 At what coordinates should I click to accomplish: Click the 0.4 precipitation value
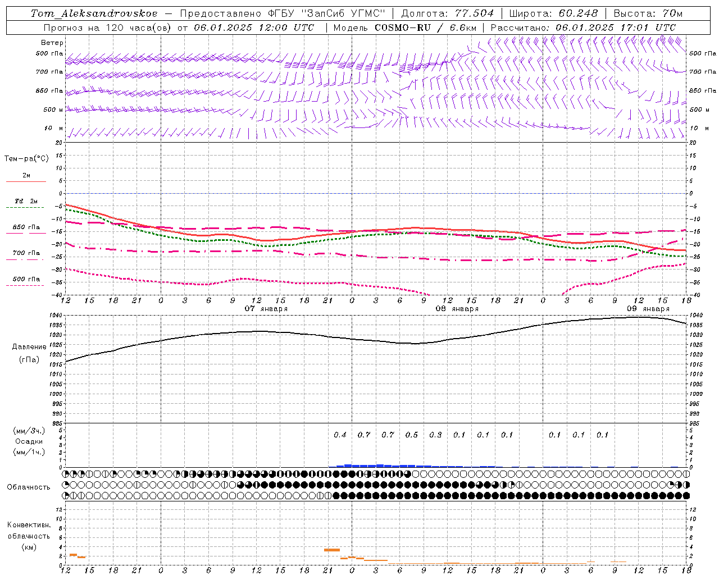(x=340, y=435)
